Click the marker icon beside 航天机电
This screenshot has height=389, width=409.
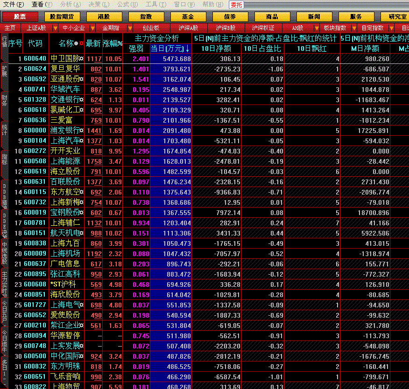pyautogui.click(x=82, y=233)
